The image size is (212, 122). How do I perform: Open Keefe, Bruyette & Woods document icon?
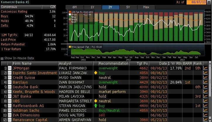[x=10, y=91]
